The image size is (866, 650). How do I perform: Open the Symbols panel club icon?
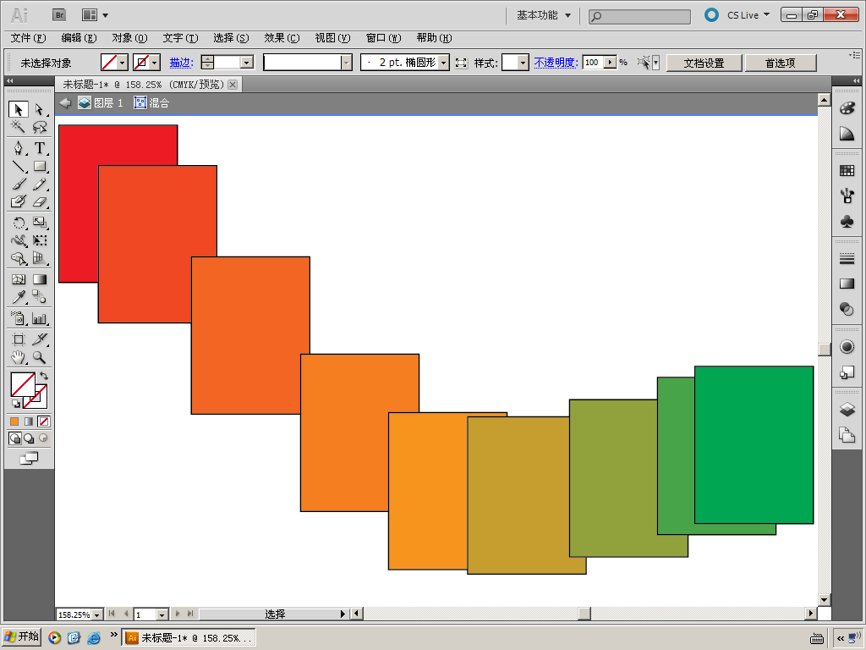point(847,221)
